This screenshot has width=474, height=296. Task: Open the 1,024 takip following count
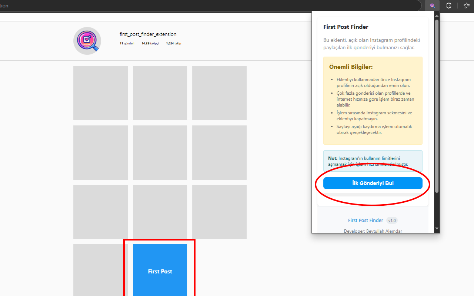click(x=173, y=44)
